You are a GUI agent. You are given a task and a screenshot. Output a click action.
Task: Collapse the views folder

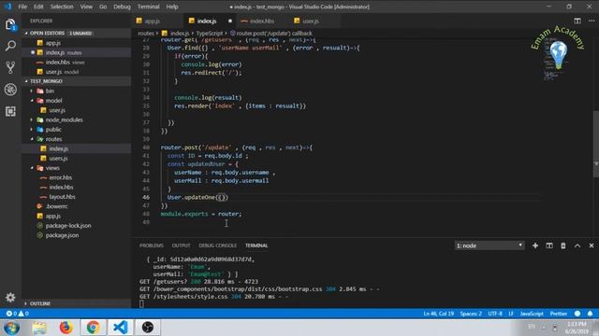[x=77, y=168]
